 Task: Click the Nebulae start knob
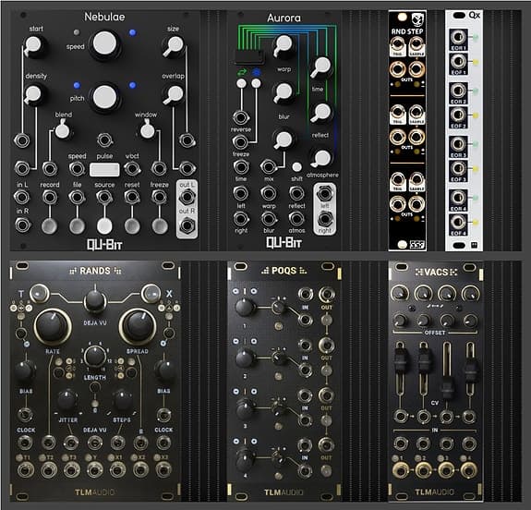pyautogui.click(x=33, y=45)
